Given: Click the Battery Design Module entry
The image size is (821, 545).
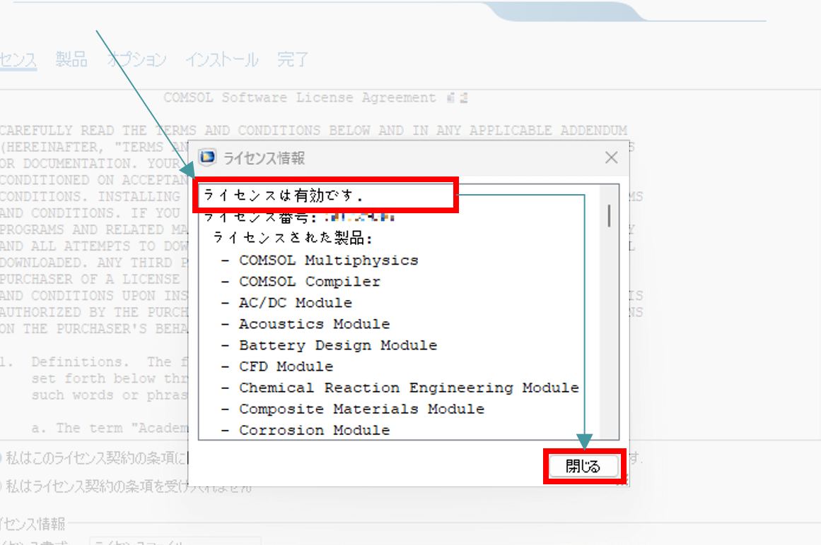Looking at the screenshot, I should click(x=337, y=346).
